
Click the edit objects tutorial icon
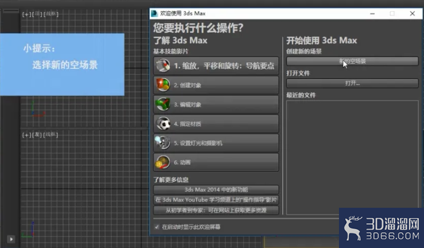coord(163,104)
